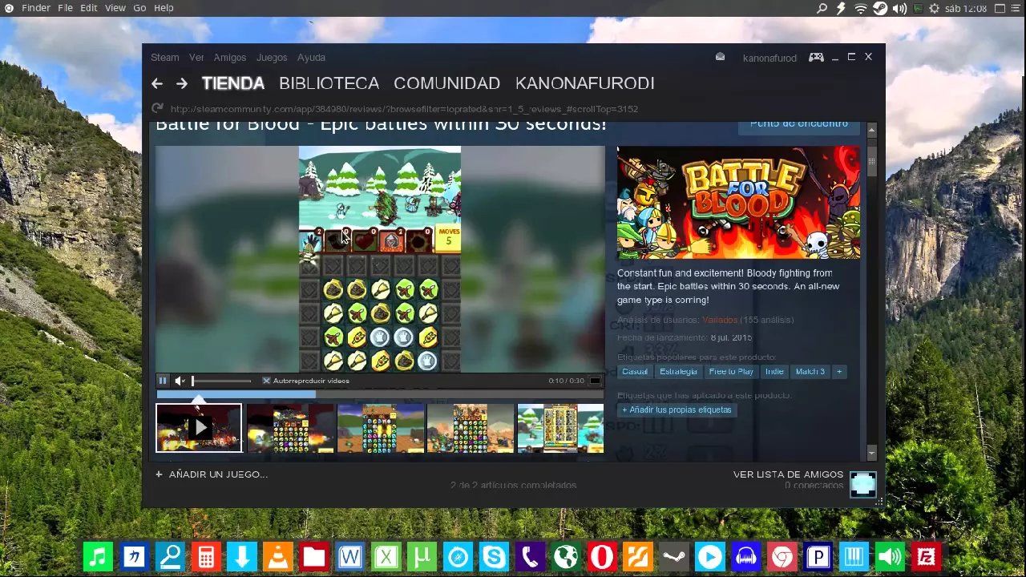The image size is (1026, 577).
Task: Open the Ayuda menu
Action: point(311,58)
